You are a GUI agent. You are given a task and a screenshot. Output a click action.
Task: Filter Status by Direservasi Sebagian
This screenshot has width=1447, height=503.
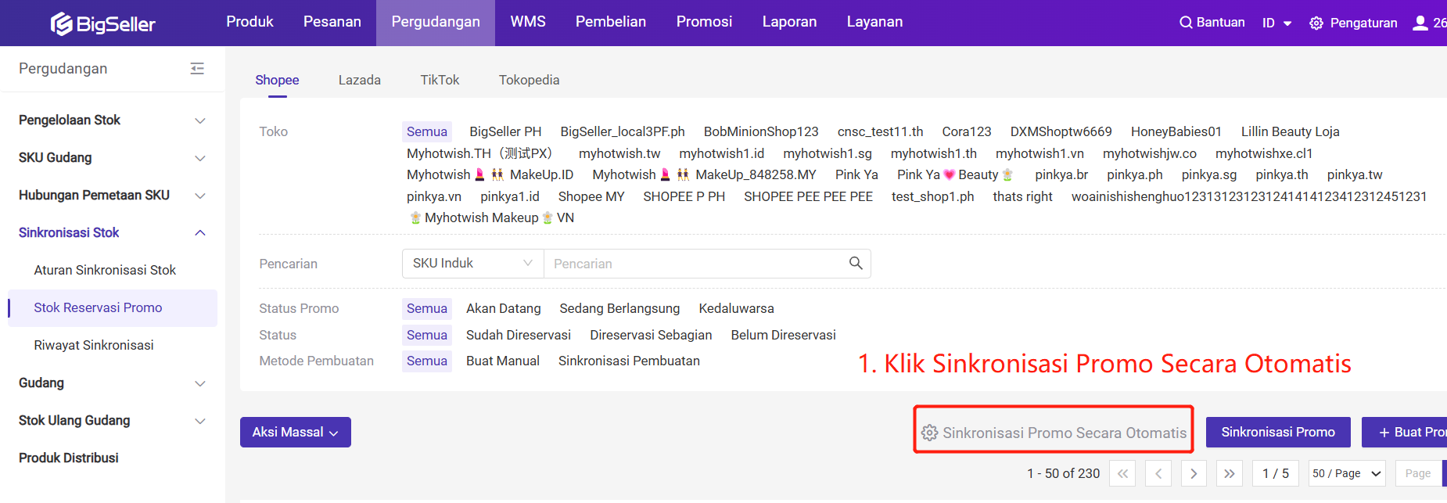(651, 335)
